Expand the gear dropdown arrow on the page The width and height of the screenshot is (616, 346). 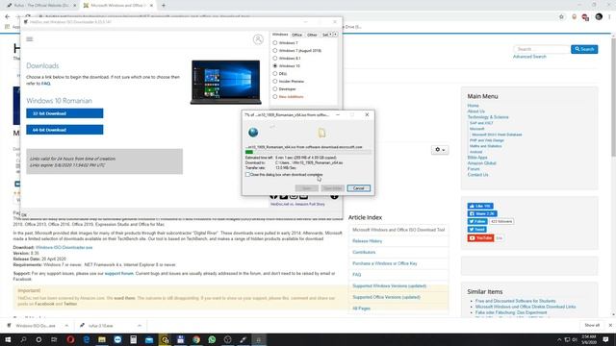click(x=444, y=150)
